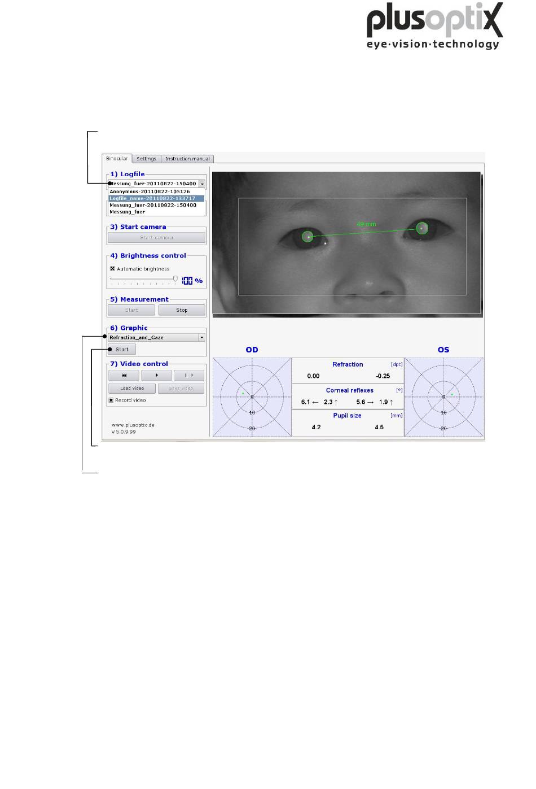Stop the measurement

pyautogui.click(x=182, y=310)
